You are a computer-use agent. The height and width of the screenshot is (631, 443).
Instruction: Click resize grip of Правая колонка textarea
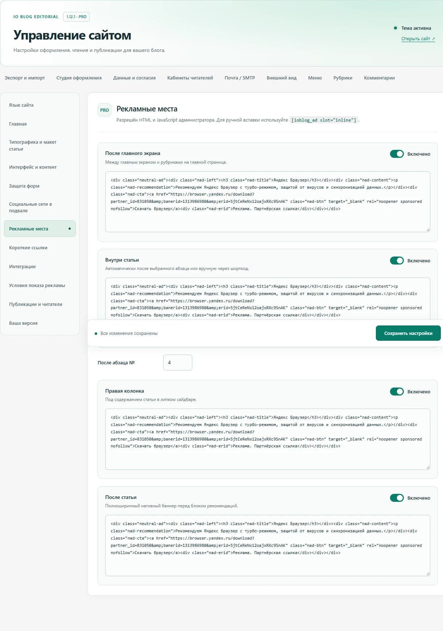(428, 467)
